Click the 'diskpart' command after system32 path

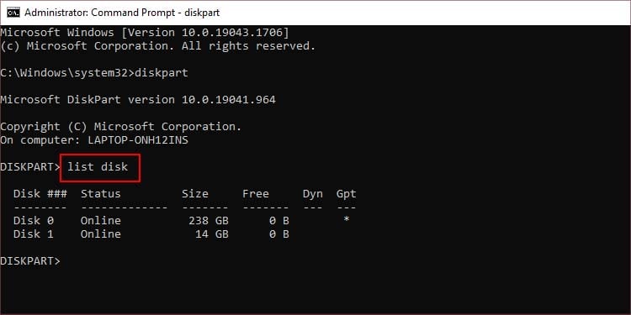(x=162, y=73)
